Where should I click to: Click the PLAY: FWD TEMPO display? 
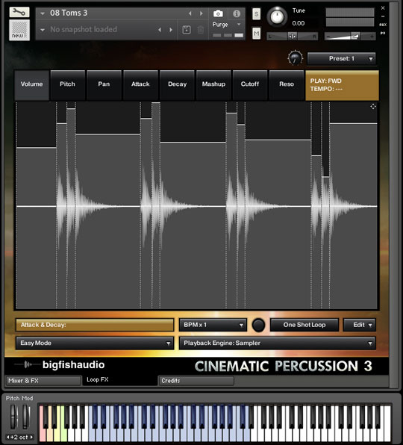point(342,85)
